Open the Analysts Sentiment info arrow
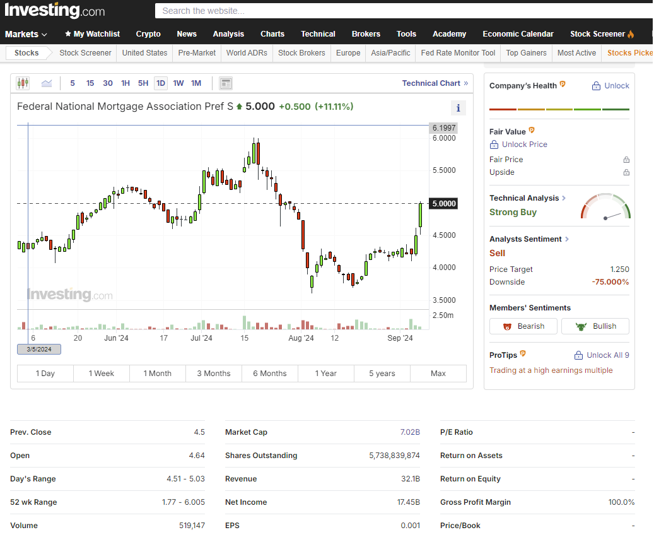654x542 pixels. [x=567, y=239]
